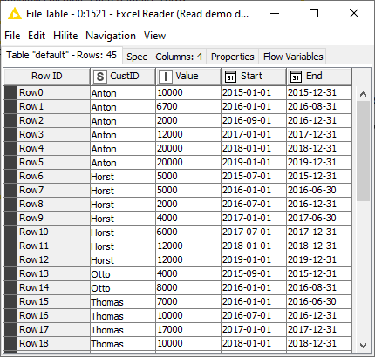Select the Row2 row header
This screenshot has height=357, width=375.
pos(47,121)
